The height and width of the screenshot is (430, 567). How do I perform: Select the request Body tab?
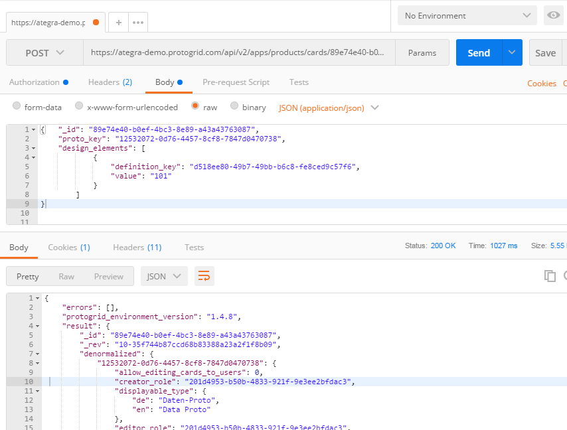coord(169,82)
